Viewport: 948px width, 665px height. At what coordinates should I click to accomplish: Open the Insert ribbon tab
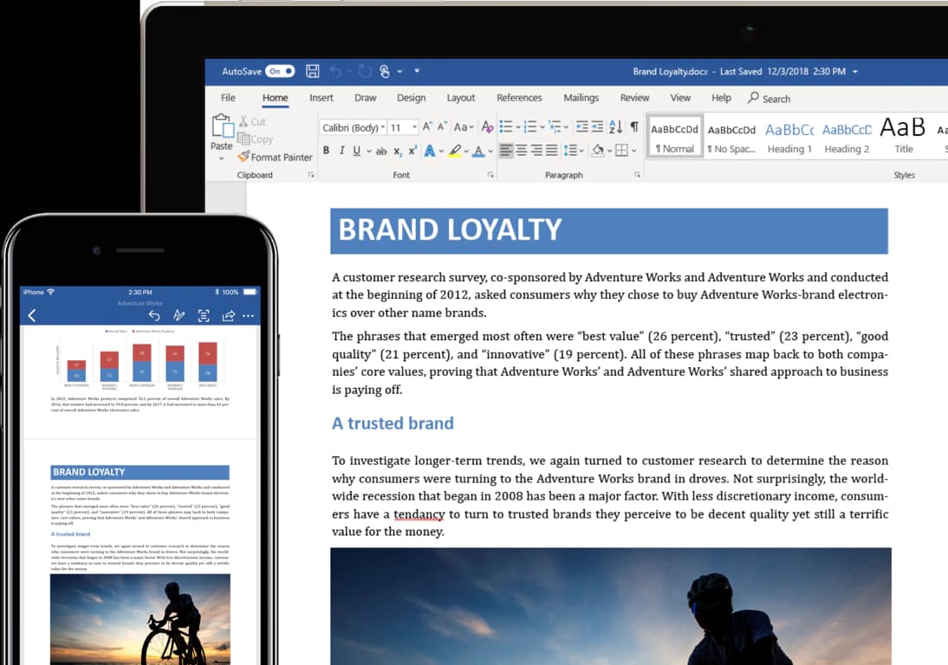[x=321, y=98]
